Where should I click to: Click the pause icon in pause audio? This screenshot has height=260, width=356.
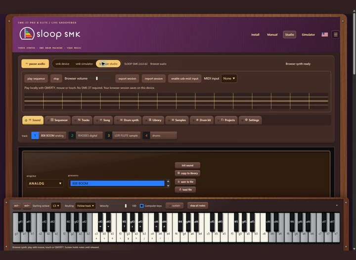27,64
